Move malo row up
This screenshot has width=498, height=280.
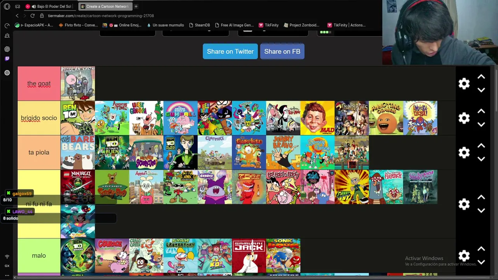481,249
